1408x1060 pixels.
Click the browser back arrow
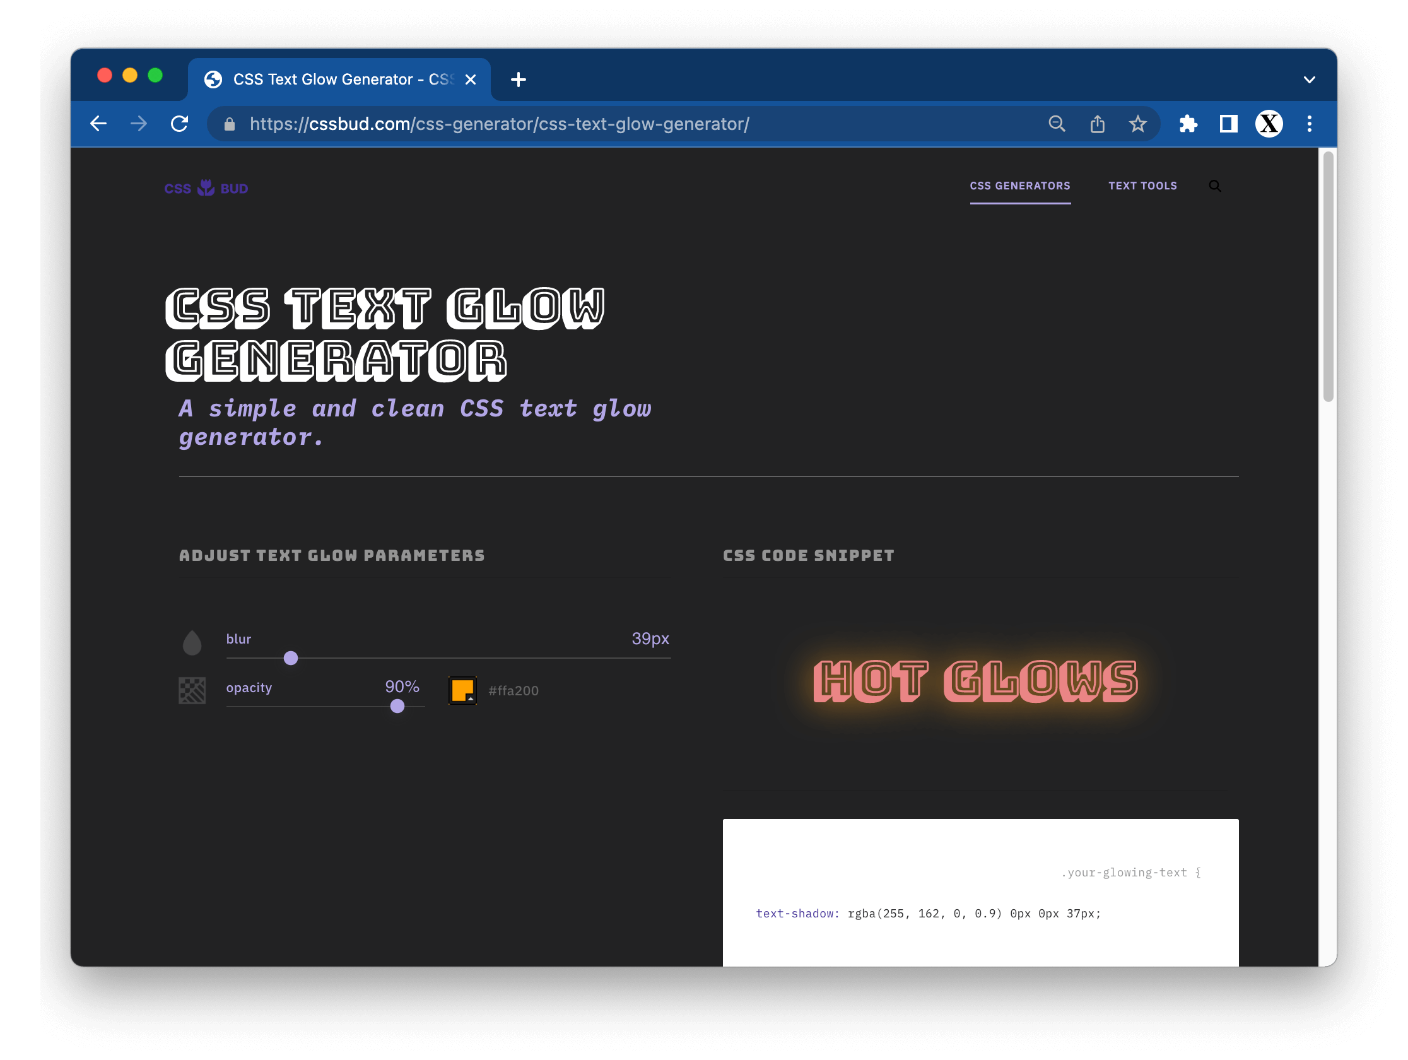(x=98, y=124)
